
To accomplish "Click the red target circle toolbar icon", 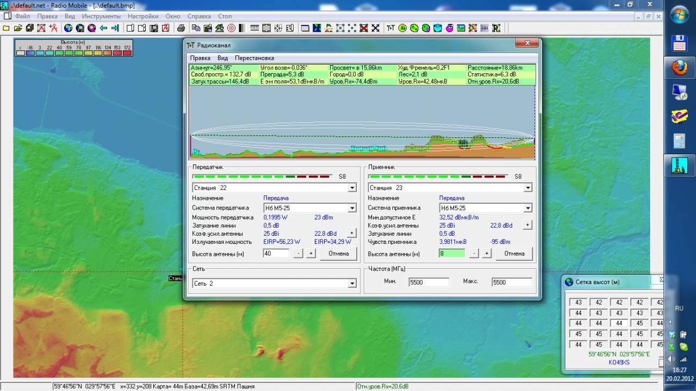I will click(231, 28).
